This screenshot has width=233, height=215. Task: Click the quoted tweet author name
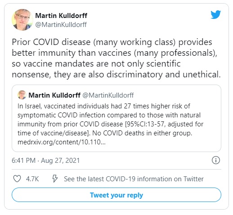54,95
